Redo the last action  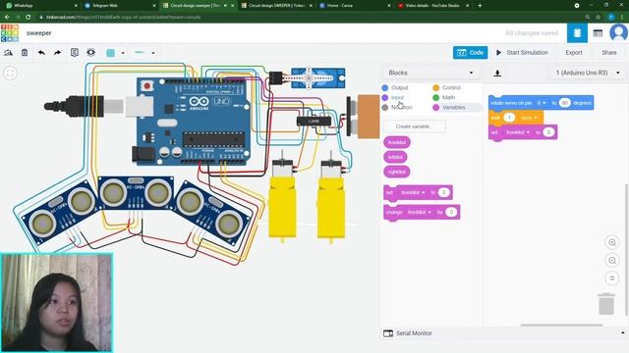point(57,52)
